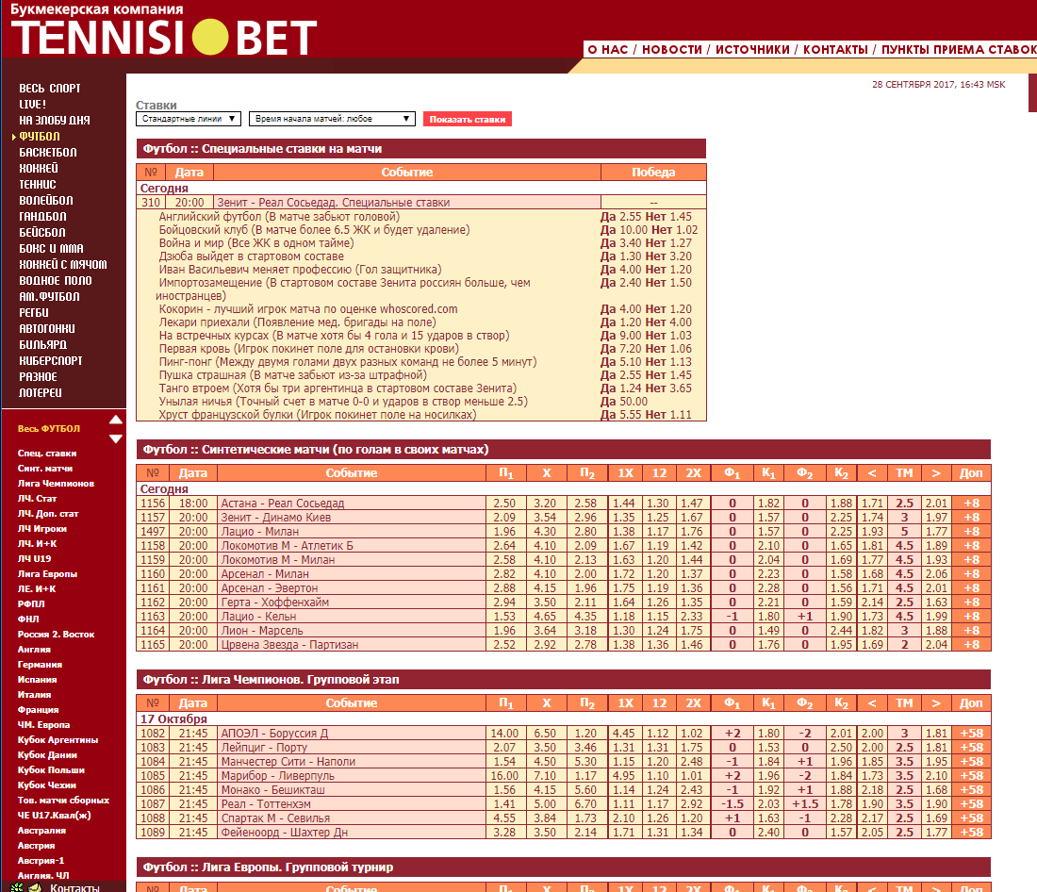Click over 2.01 total for Арсенал - Эвертон

point(936,588)
